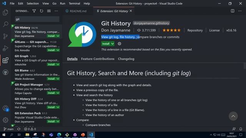Open the License link
246x138 pixels.
click(214, 30)
